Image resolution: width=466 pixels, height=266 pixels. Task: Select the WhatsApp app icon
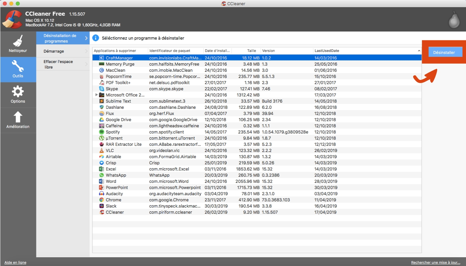pos(101,175)
